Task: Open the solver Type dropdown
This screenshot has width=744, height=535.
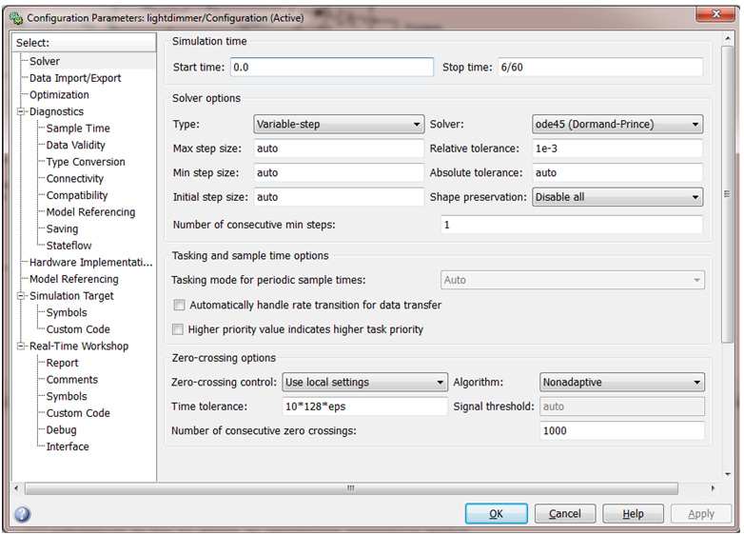Action: click(339, 125)
